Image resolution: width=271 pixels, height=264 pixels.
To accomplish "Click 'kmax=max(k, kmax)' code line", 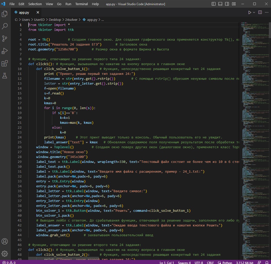I will [76, 123].
